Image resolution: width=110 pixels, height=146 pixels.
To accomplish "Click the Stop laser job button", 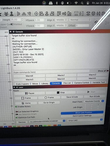I will (61, 93).
